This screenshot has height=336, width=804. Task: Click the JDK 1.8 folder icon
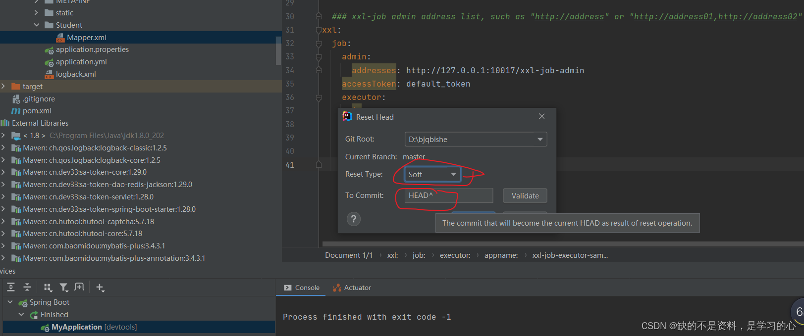click(x=16, y=136)
